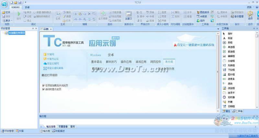
Task: Uncheck 启动时显示此页 checkbox
Action: pyautogui.click(x=44, y=89)
